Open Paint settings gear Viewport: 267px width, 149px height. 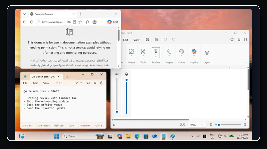(x=245, y=39)
